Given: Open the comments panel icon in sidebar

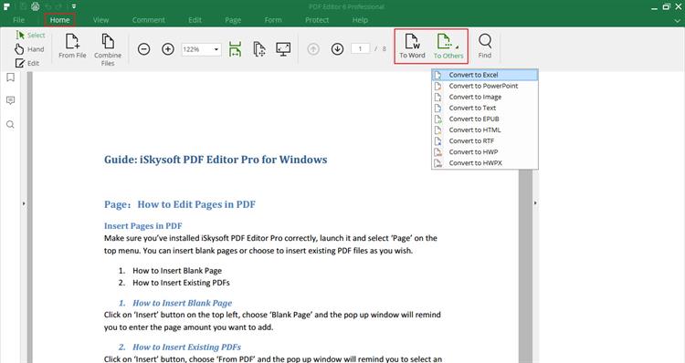Looking at the screenshot, I should (x=10, y=101).
